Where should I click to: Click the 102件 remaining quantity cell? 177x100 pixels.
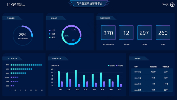tap(153, 72)
